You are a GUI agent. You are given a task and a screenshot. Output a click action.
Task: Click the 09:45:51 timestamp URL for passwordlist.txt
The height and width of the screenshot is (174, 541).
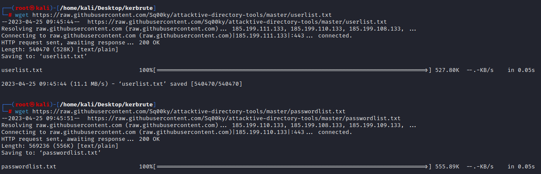[x=243, y=118]
